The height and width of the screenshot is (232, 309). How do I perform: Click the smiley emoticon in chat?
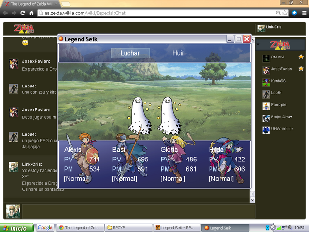(x=25, y=43)
